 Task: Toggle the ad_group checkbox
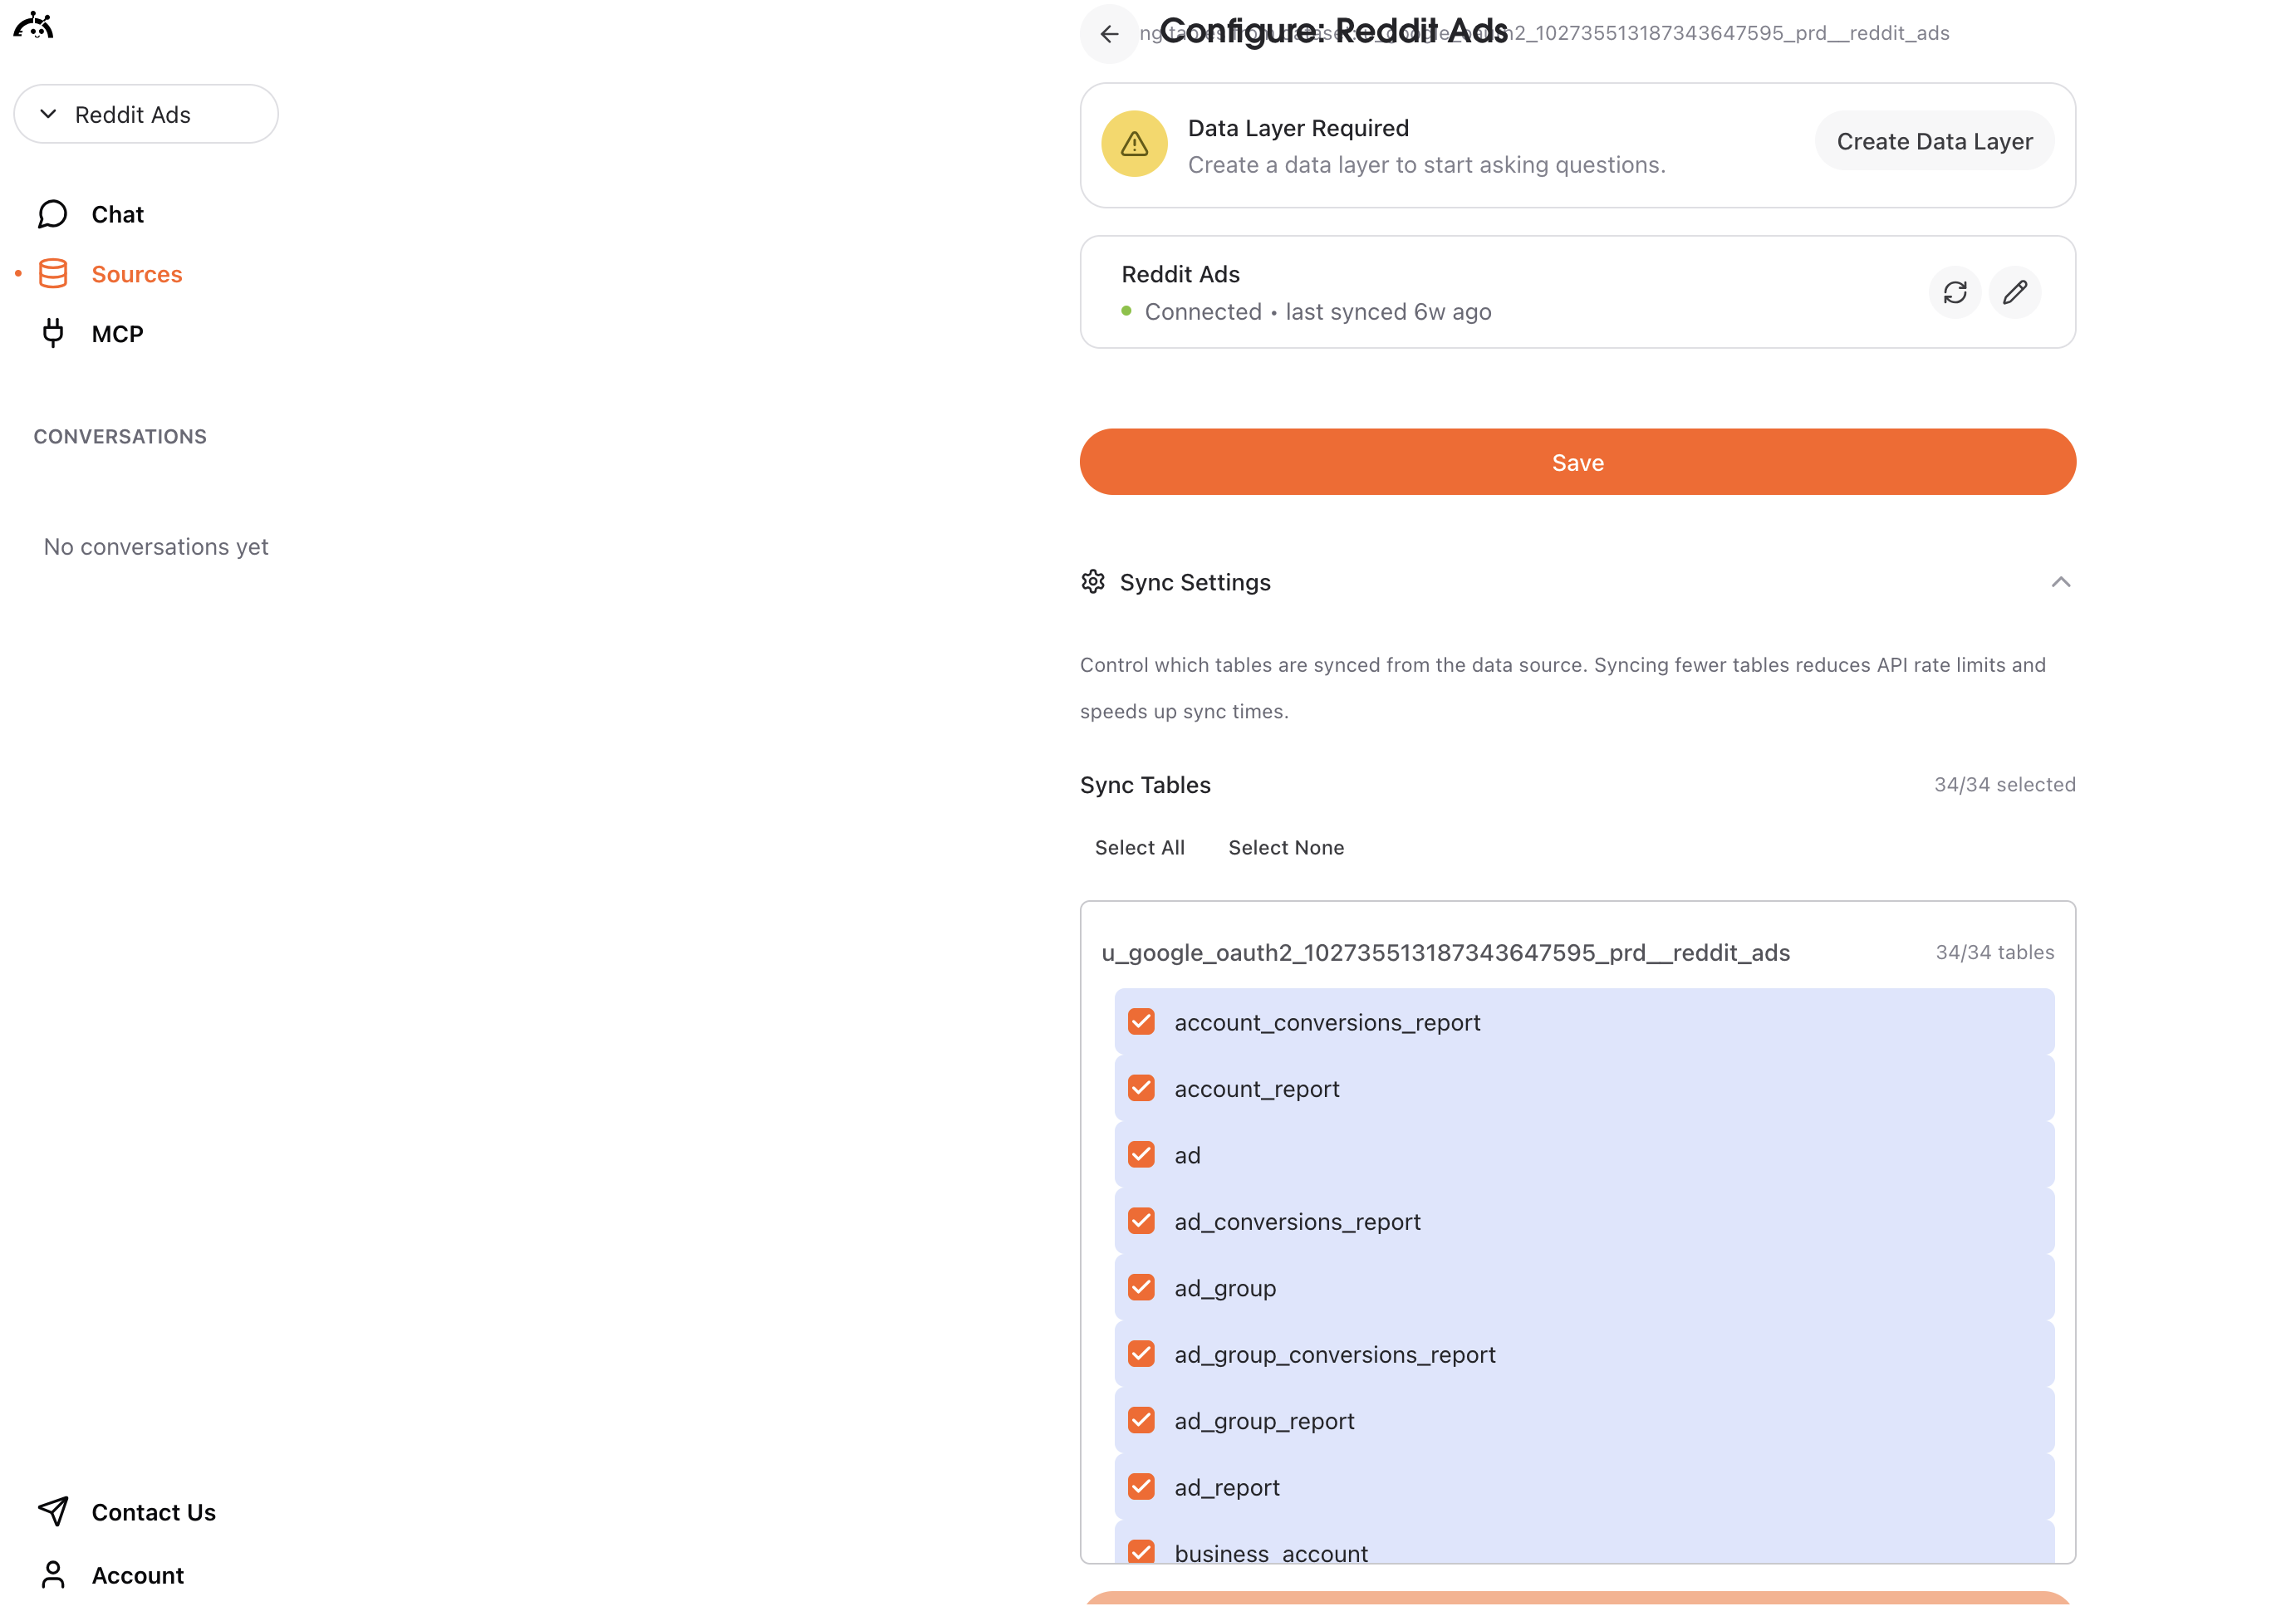(1141, 1287)
